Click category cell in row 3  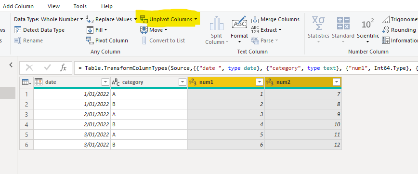click(x=149, y=114)
